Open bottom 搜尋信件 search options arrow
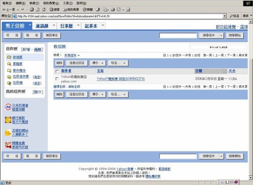 click(x=221, y=156)
